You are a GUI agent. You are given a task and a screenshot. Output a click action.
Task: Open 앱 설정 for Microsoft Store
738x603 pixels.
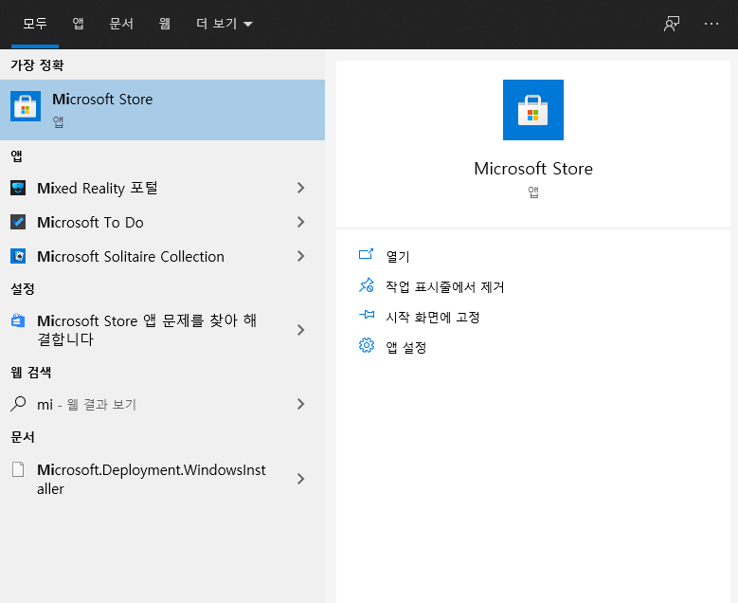click(406, 347)
